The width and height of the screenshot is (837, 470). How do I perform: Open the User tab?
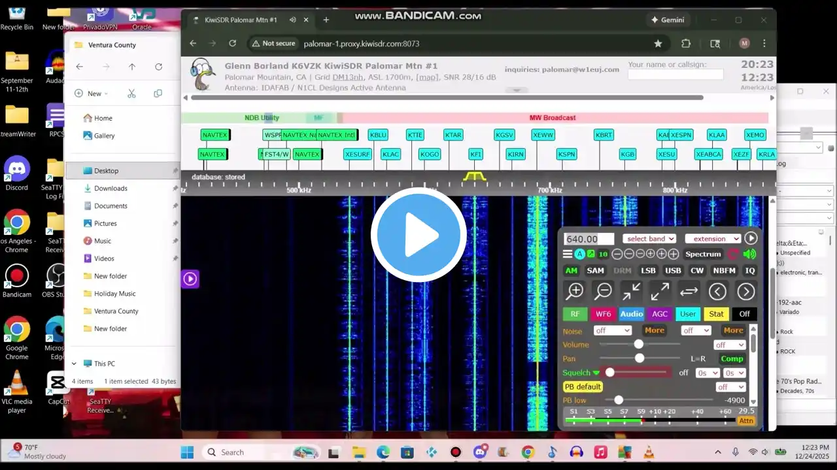[x=688, y=314]
